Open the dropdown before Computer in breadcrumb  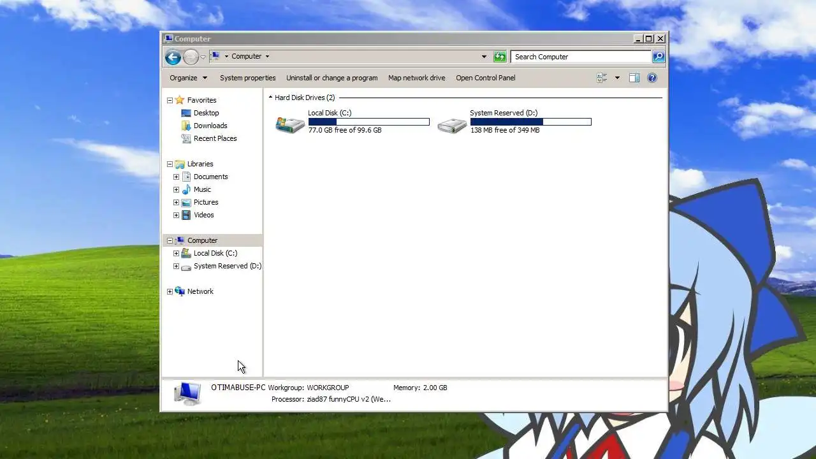click(226, 56)
